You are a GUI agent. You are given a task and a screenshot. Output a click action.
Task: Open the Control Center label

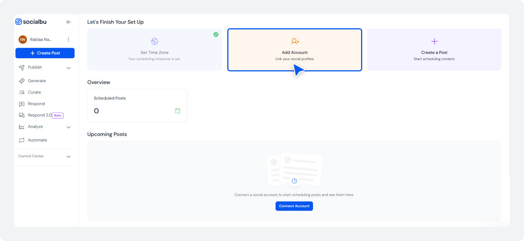coord(31,156)
